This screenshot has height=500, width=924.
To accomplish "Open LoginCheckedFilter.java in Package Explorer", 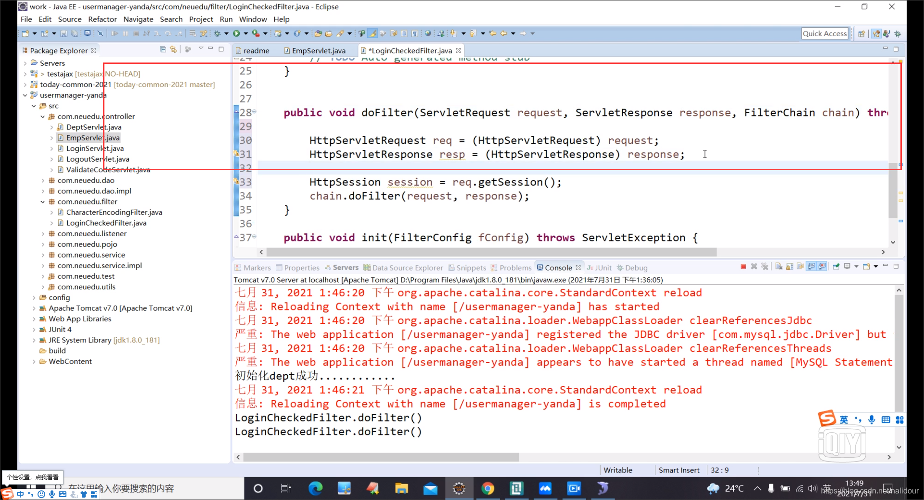I will (x=106, y=223).
